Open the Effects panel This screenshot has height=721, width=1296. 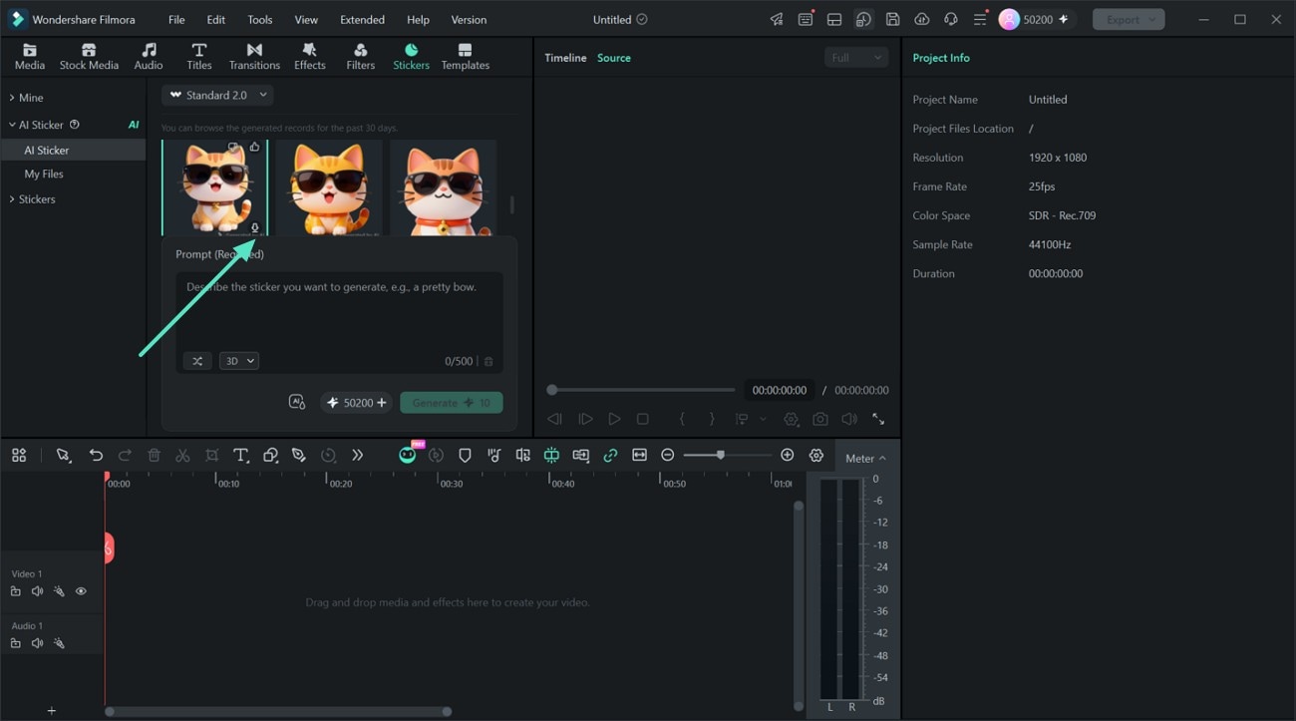click(309, 57)
